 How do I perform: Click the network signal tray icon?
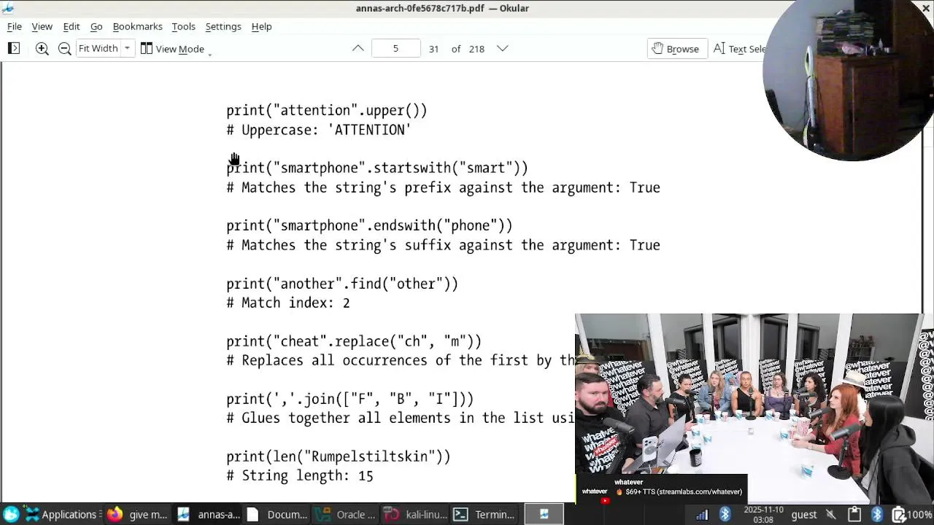(x=701, y=514)
